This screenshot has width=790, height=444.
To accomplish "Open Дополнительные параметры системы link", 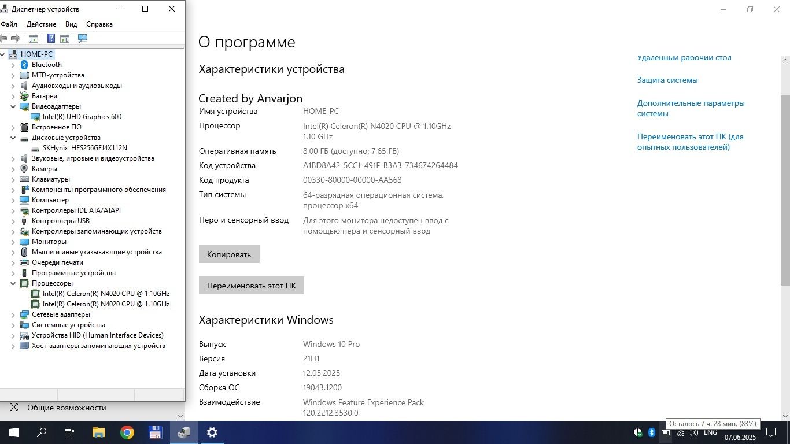I will [x=691, y=109].
